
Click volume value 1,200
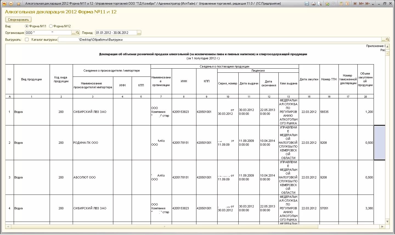click(366, 112)
